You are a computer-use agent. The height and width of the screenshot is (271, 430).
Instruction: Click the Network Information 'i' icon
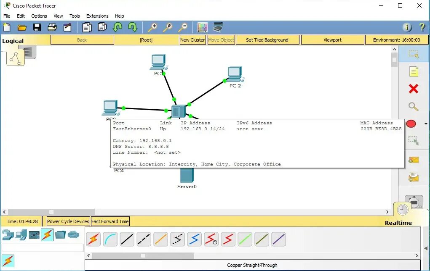tap(407, 27)
